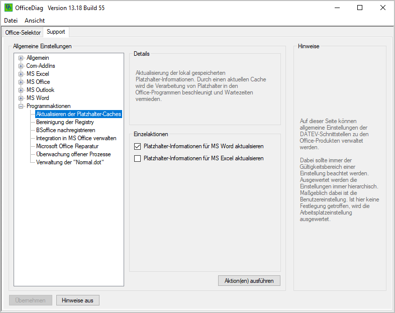Image resolution: width=395 pixels, height=313 pixels.
Task: Select Bereinigung der Registry in tree
Action: pos(65,122)
